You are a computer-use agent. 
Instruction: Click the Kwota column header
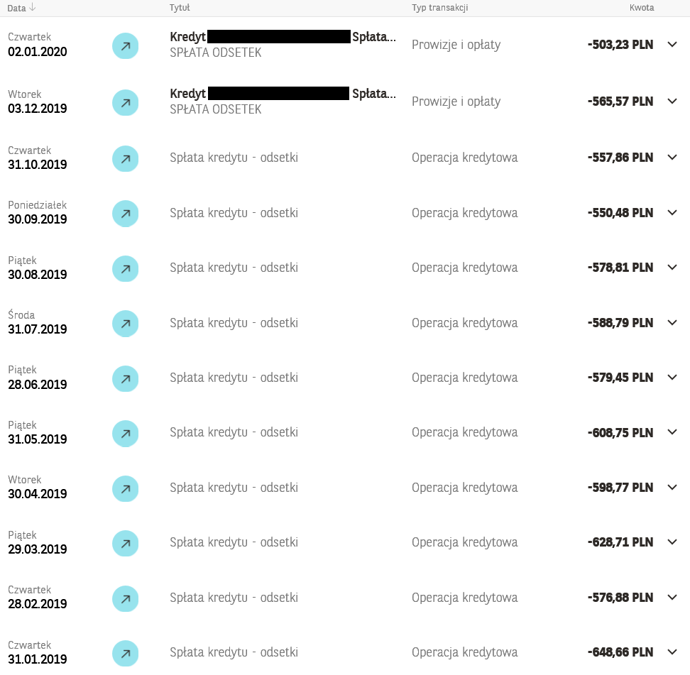click(x=642, y=8)
